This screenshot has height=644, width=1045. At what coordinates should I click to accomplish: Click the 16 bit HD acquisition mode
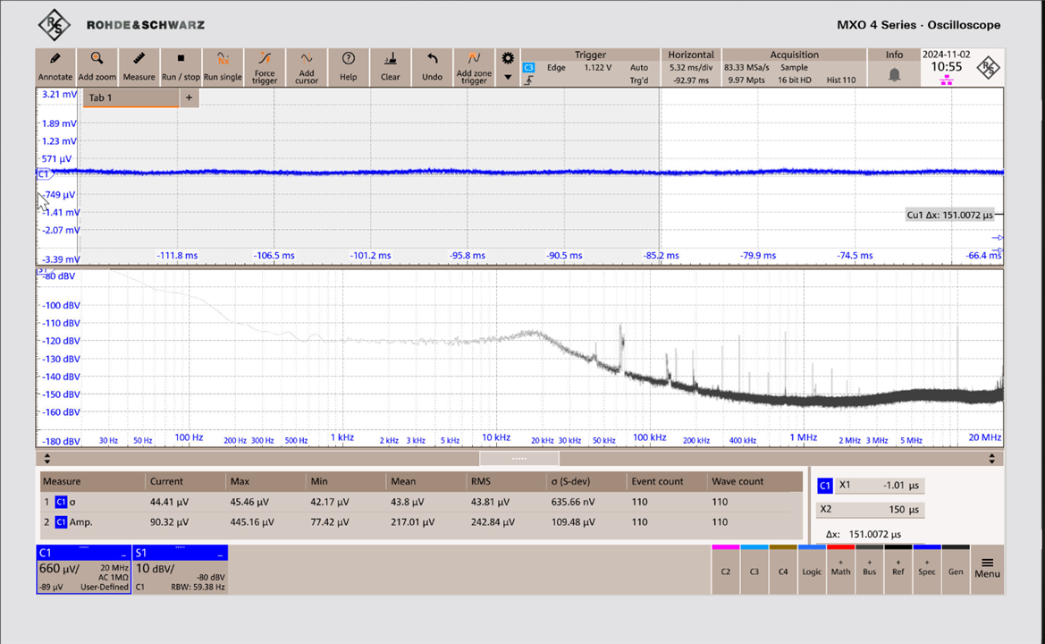tap(795, 80)
